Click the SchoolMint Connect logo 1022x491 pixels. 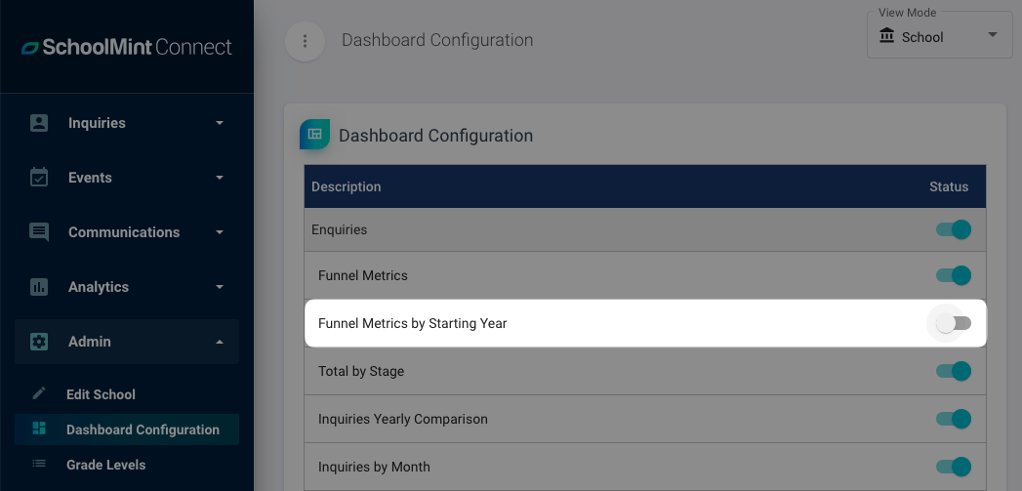tap(127, 47)
